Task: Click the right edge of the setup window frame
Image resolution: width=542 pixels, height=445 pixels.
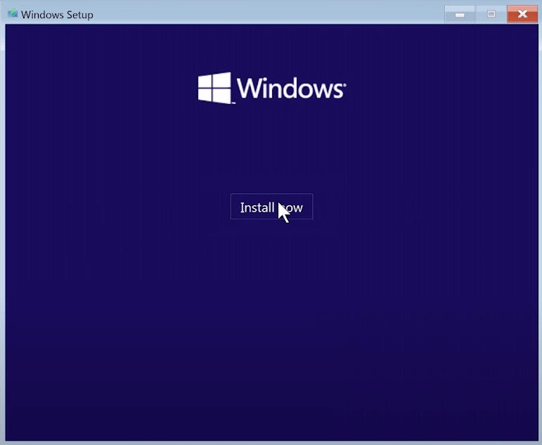Action: (539, 232)
